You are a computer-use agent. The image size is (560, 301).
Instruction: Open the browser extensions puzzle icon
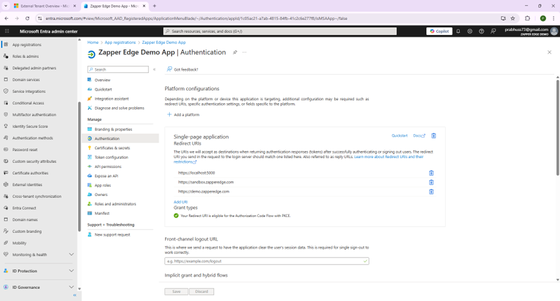click(527, 18)
